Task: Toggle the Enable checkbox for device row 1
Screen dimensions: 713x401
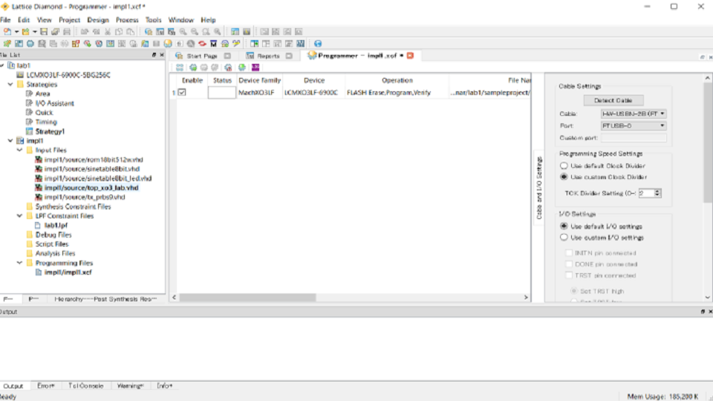Action: [182, 93]
